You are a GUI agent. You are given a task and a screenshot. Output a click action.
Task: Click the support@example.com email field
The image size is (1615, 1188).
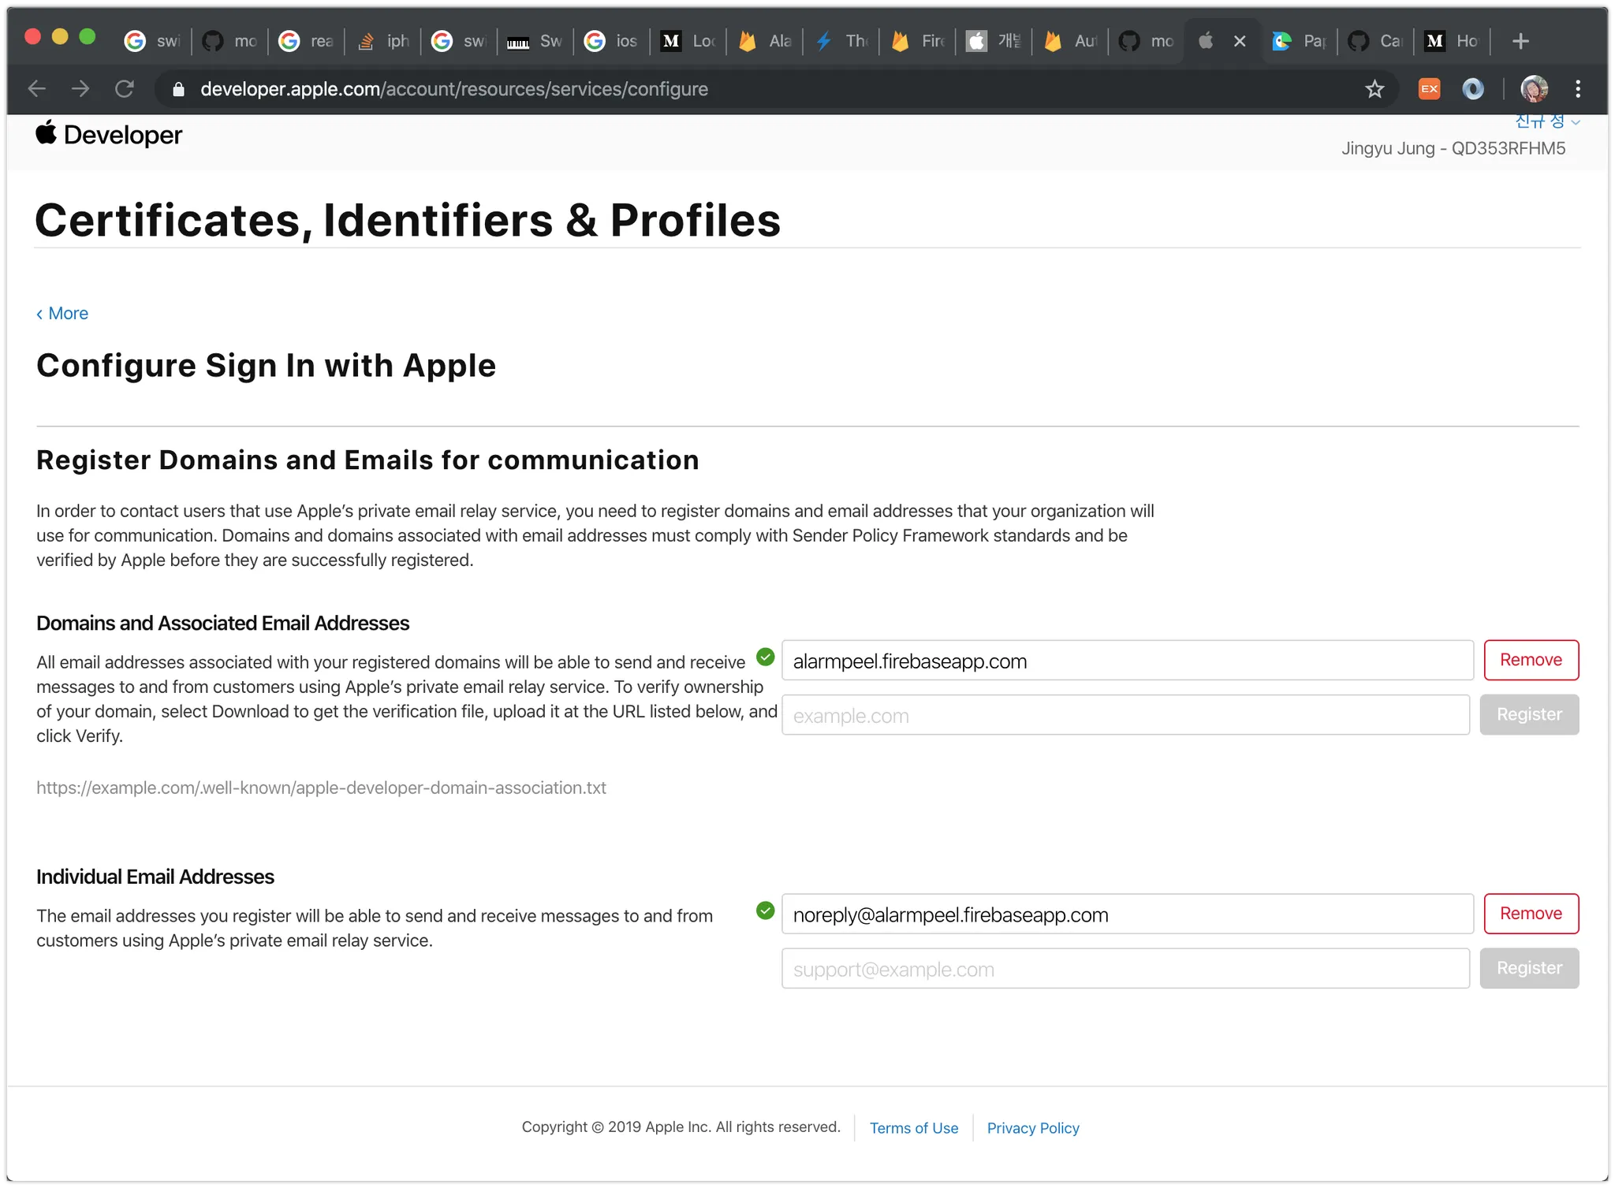(x=1125, y=969)
